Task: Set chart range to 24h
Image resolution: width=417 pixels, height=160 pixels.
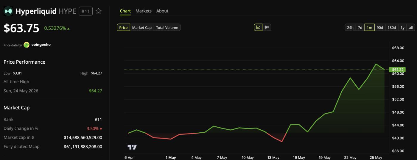Action: 350,27
